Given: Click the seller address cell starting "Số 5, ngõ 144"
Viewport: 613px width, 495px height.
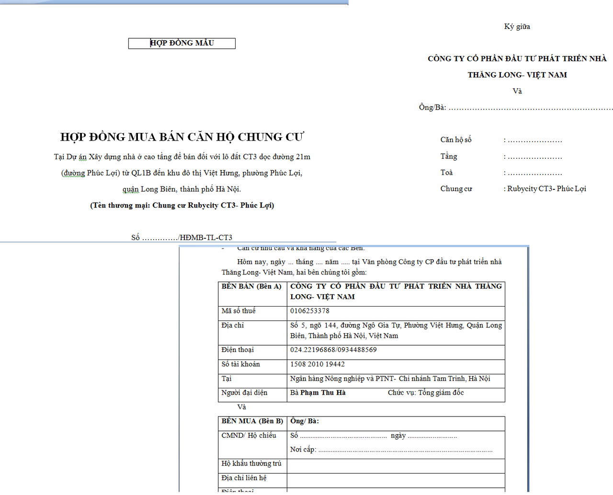Looking at the screenshot, I should pyautogui.click(x=396, y=330).
